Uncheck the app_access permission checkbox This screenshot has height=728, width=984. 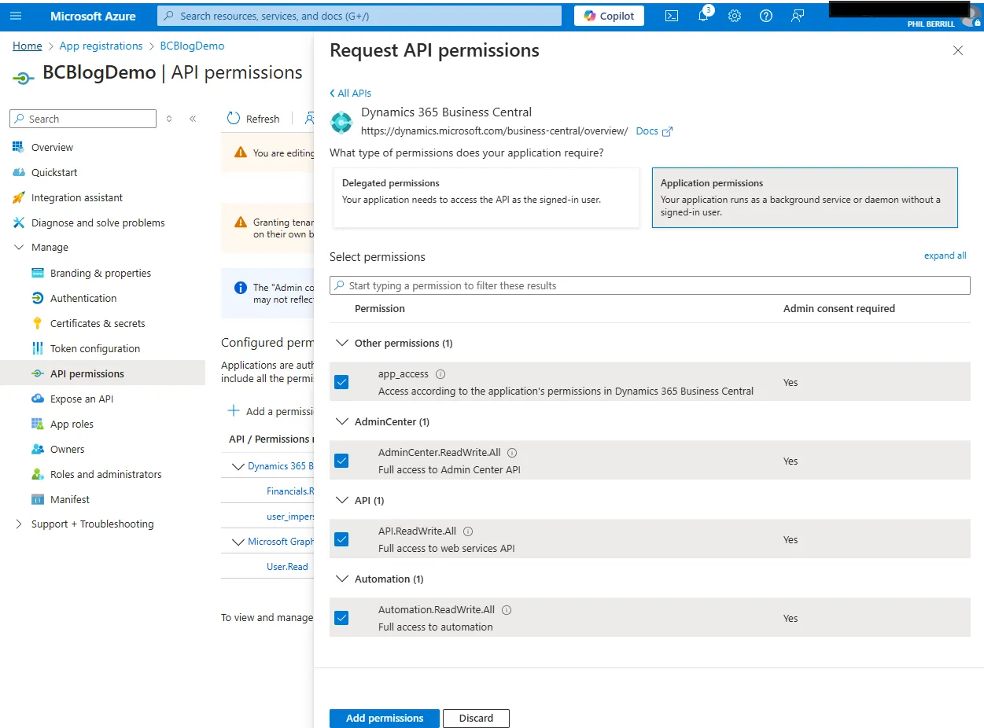pyautogui.click(x=341, y=382)
